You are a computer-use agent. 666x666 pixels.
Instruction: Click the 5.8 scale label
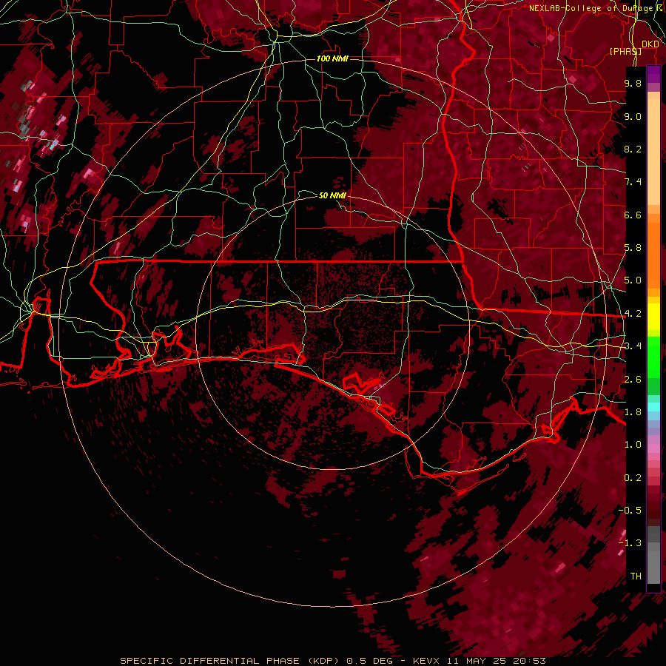tap(633, 248)
